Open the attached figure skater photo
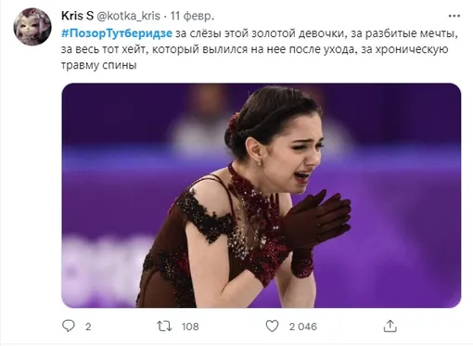 [262, 196]
